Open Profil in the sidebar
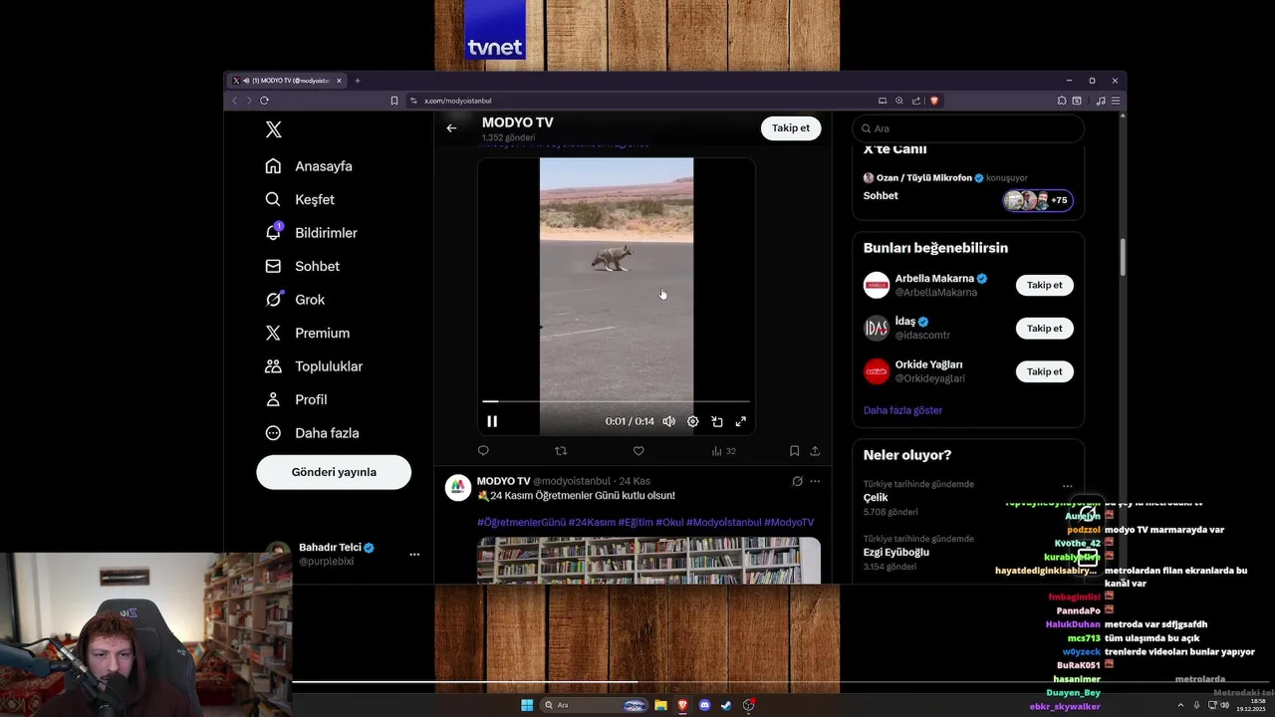Screen dimensions: 1275x717 click(x=296, y=399)
